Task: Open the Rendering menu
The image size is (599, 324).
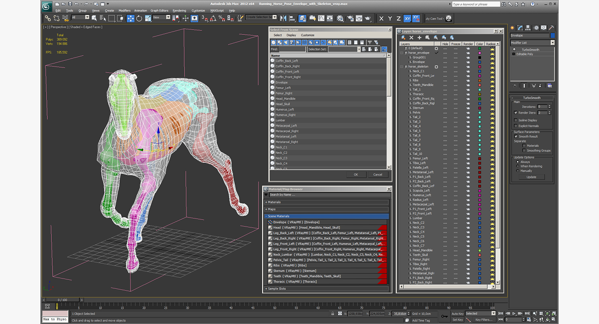Action: (179, 11)
